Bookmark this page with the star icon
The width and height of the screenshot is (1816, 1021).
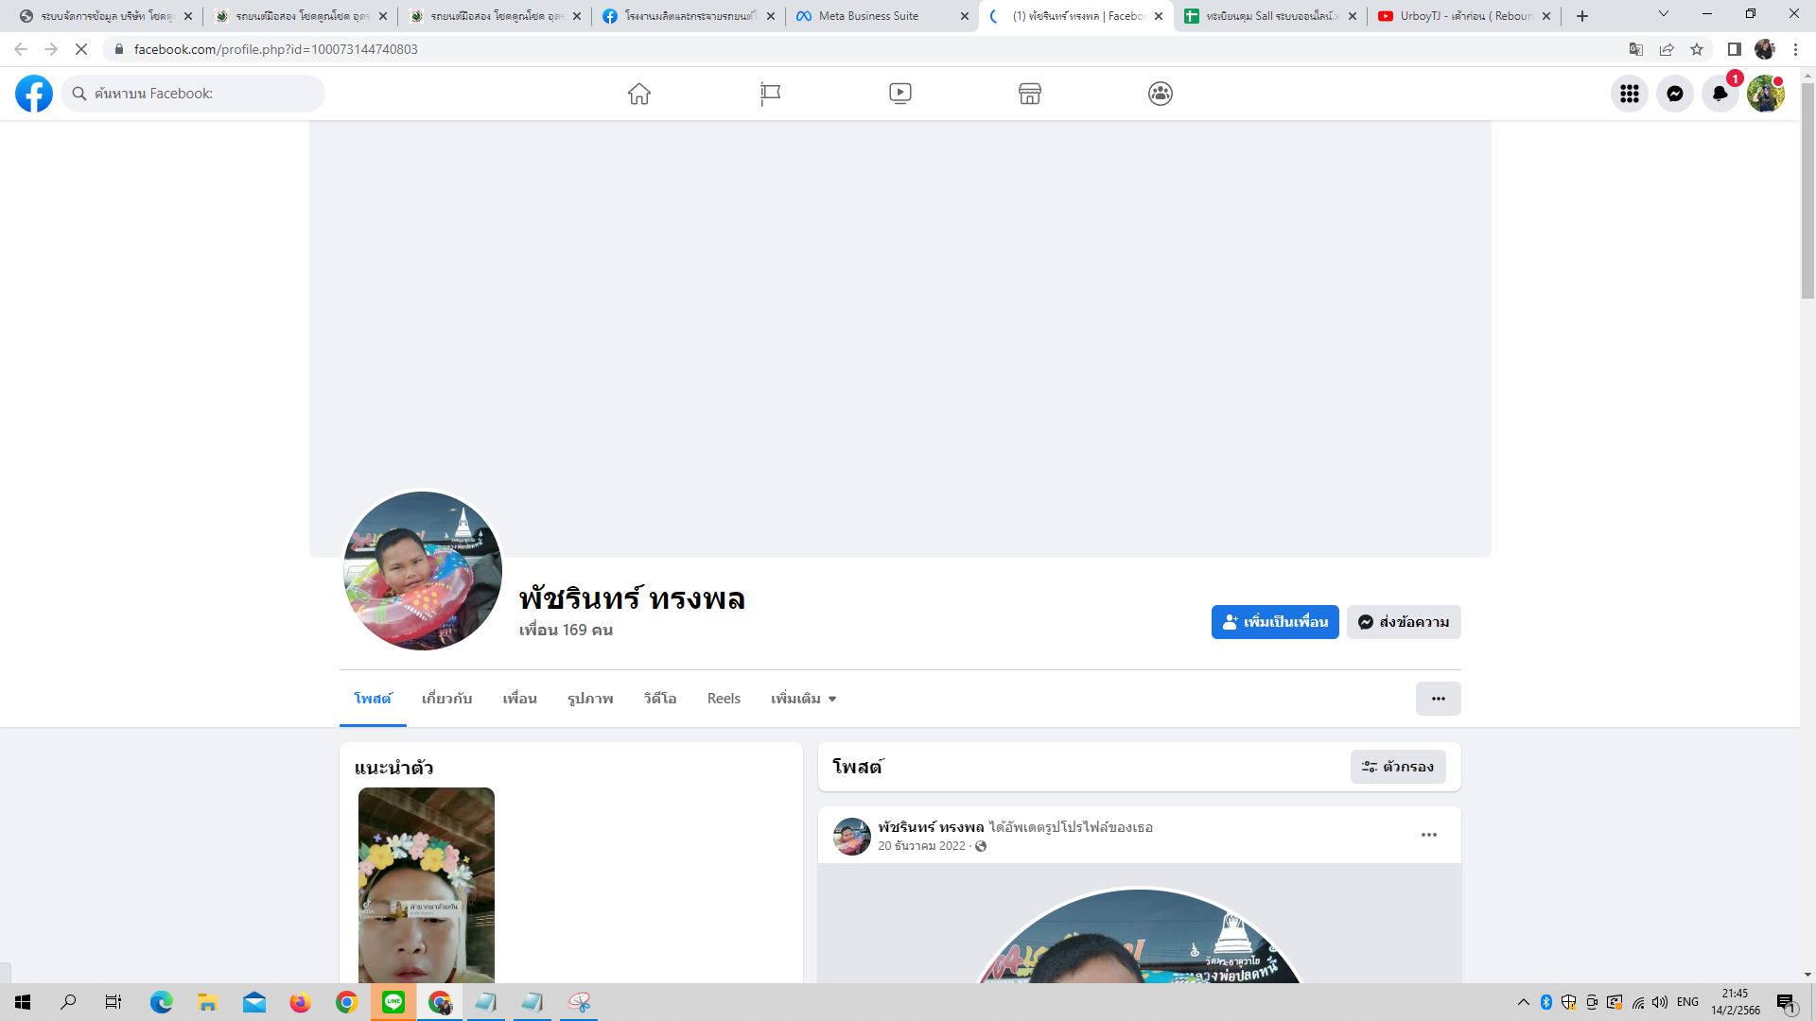[x=1697, y=49]
